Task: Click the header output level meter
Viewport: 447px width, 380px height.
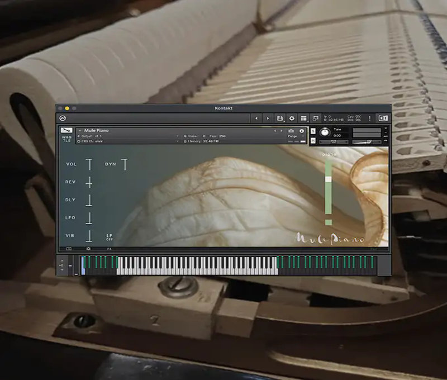Action: click(367, 133)
